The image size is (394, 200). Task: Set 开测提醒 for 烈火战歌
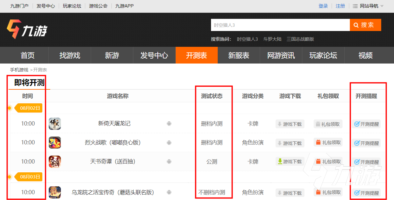point(367,143)
